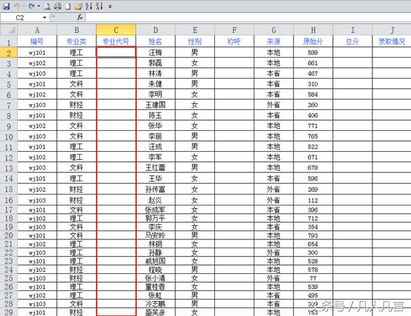Select all cells with corner button
The image size is (411, 316).
click(9, 30)
